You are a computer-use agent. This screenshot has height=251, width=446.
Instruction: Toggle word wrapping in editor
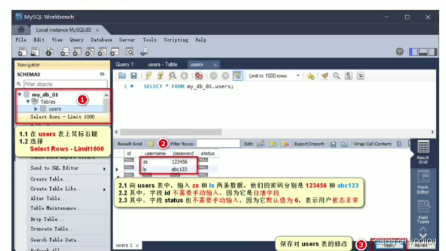(x=360, y=75)
